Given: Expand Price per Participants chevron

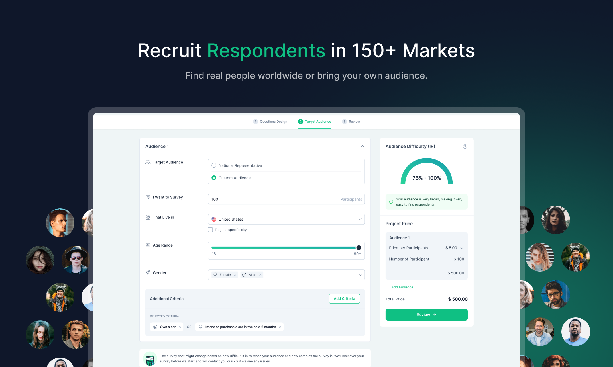Looking at the screenshot, I should (x=462, y=248).
